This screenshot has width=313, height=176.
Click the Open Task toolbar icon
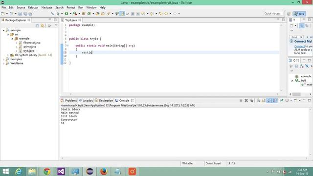103,14
